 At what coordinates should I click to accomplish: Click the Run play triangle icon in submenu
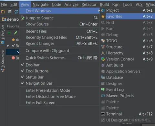pos(103,29)
